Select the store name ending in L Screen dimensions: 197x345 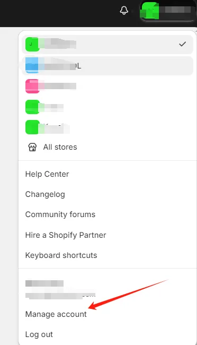[x=108, y=66]
